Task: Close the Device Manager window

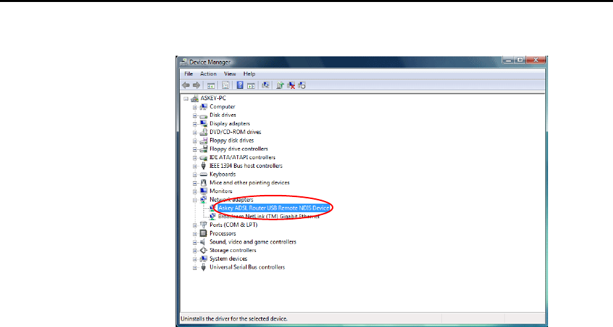Action: (536, 60)
